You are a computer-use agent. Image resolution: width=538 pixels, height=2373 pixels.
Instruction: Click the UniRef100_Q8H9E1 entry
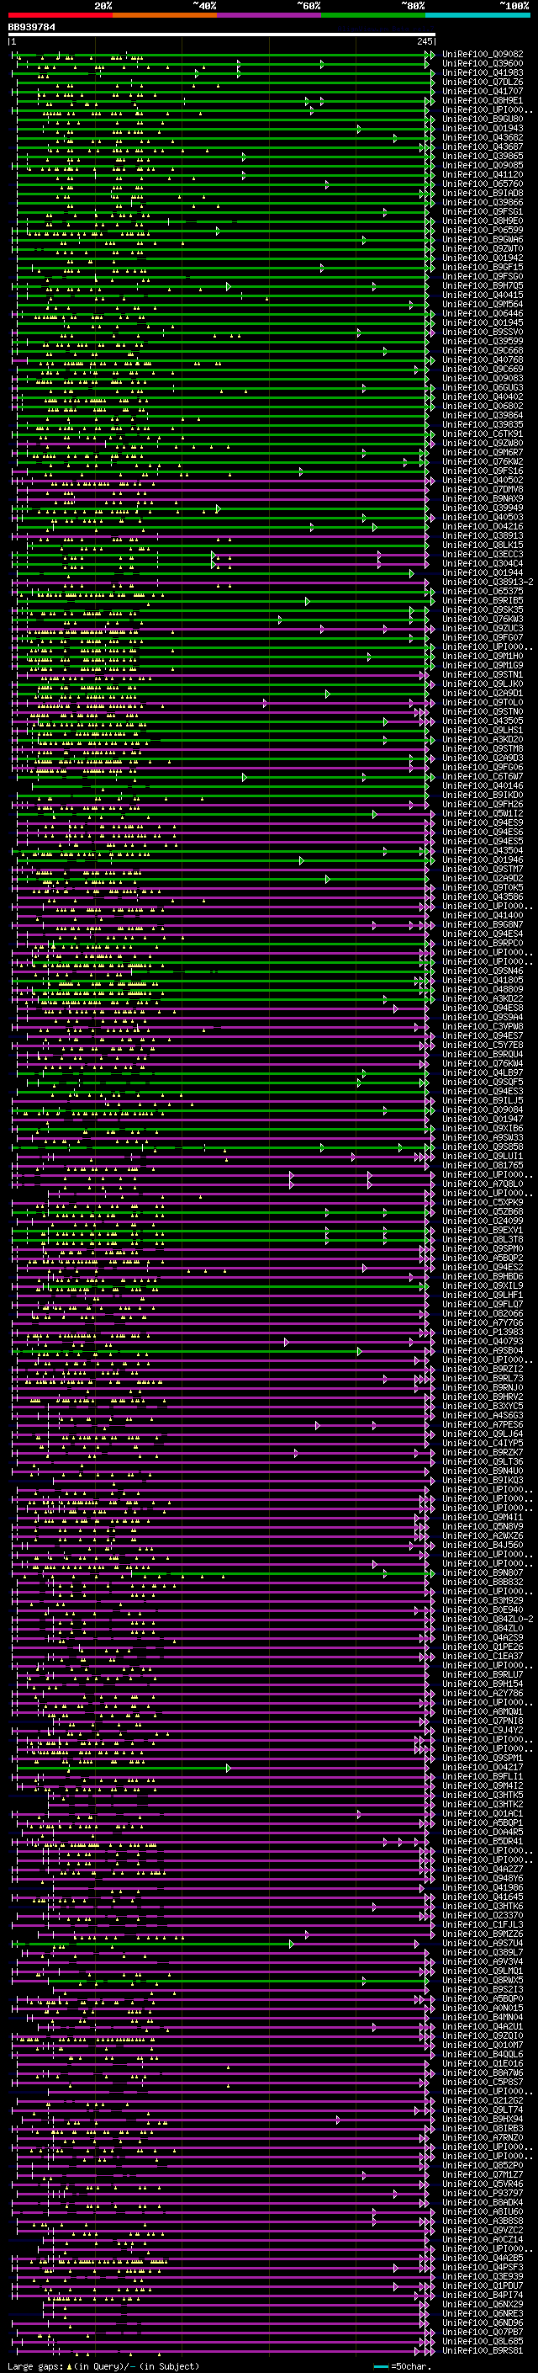click(x=483, y=100)
